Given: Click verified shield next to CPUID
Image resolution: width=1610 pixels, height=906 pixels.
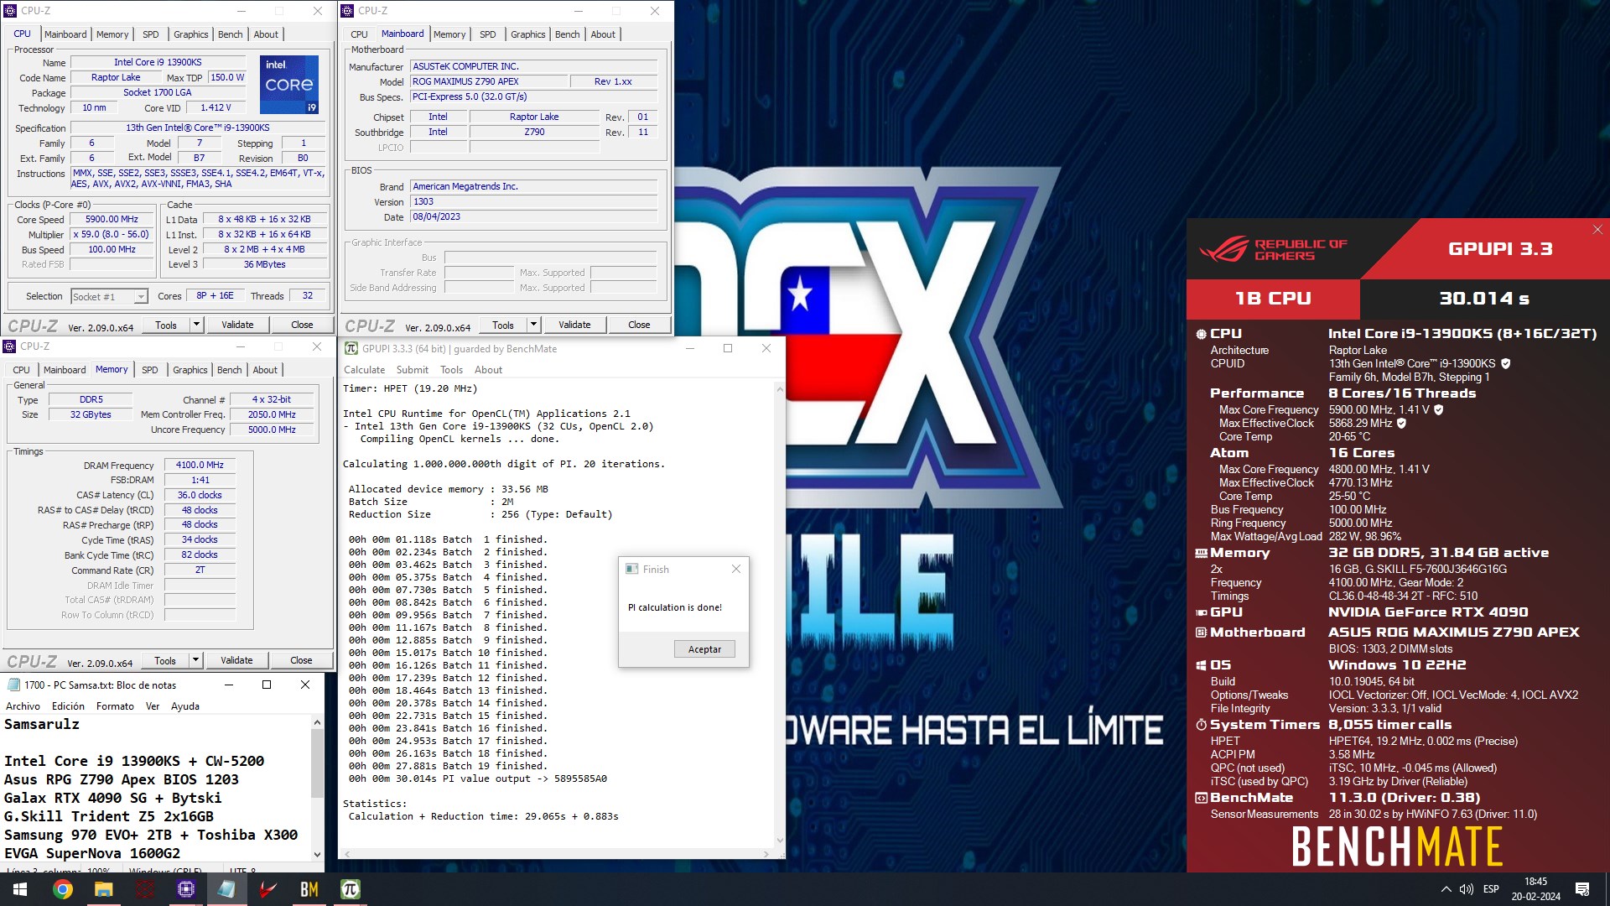Looking at the screenshot, I should pos(1505,363).
